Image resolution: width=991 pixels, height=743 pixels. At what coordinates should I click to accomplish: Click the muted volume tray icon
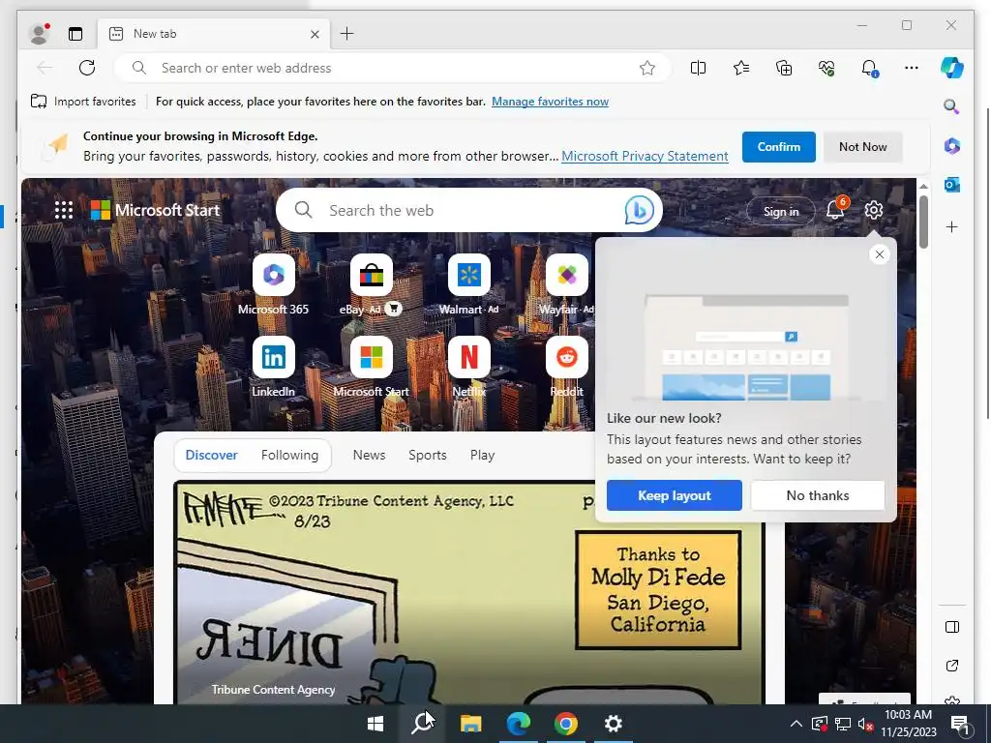coord(865,724)
